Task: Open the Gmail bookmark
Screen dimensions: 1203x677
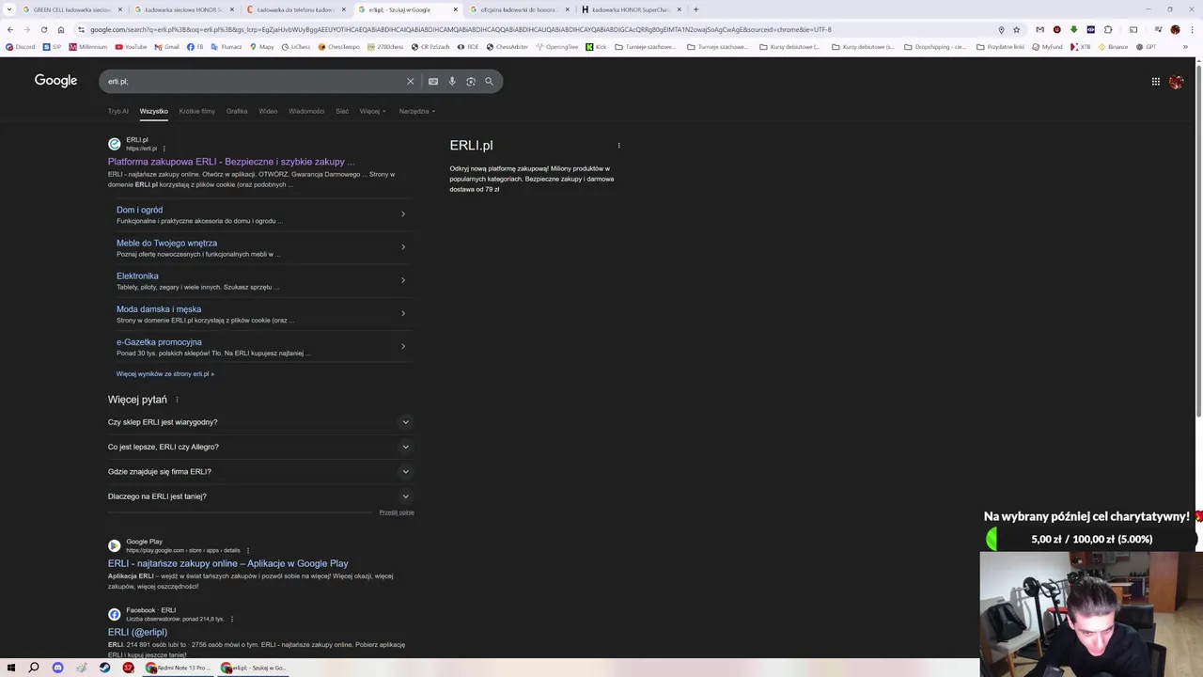Action: coord(166,46)
